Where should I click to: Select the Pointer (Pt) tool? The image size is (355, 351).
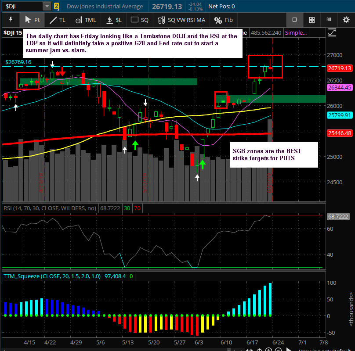point(32,20)
